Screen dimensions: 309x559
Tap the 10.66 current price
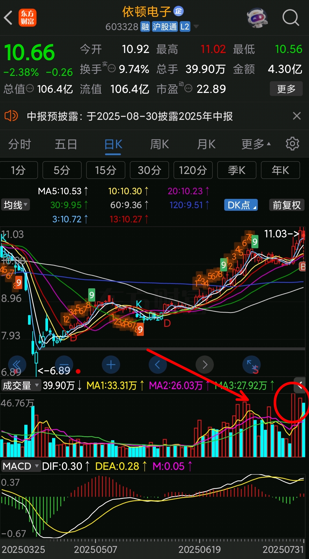29,52
